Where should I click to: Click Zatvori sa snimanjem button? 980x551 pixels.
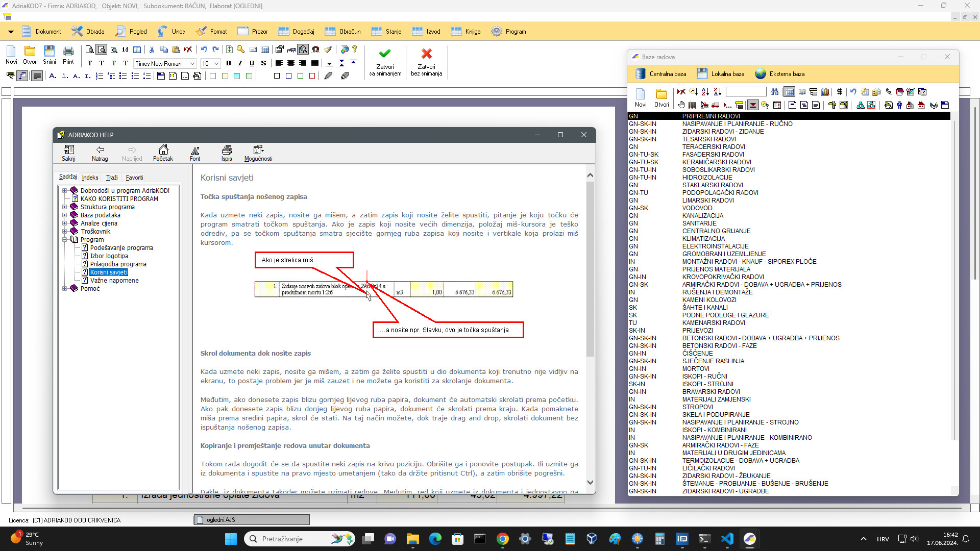tap(385, 62)
